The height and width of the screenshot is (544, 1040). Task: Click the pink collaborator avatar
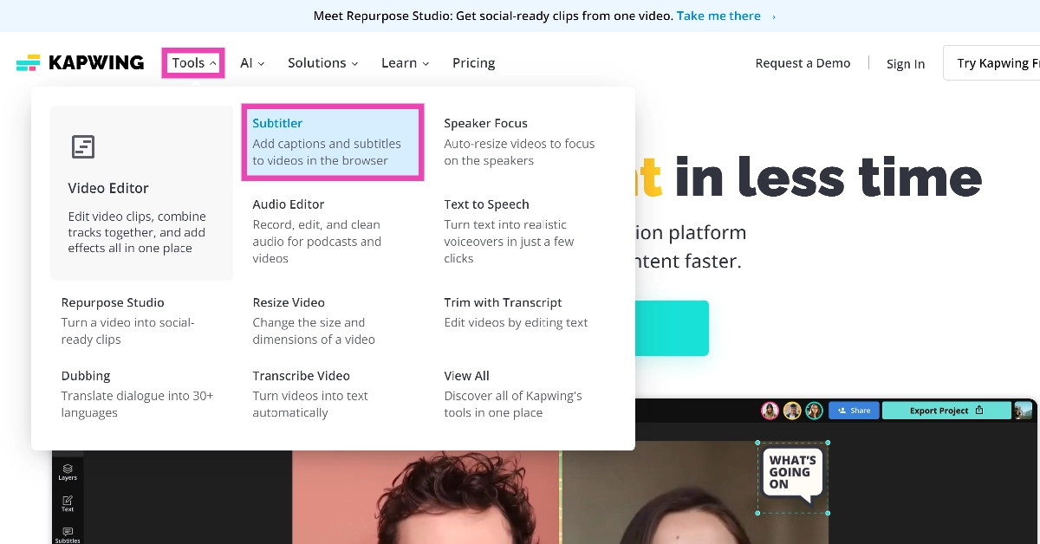tap(770, 411)
